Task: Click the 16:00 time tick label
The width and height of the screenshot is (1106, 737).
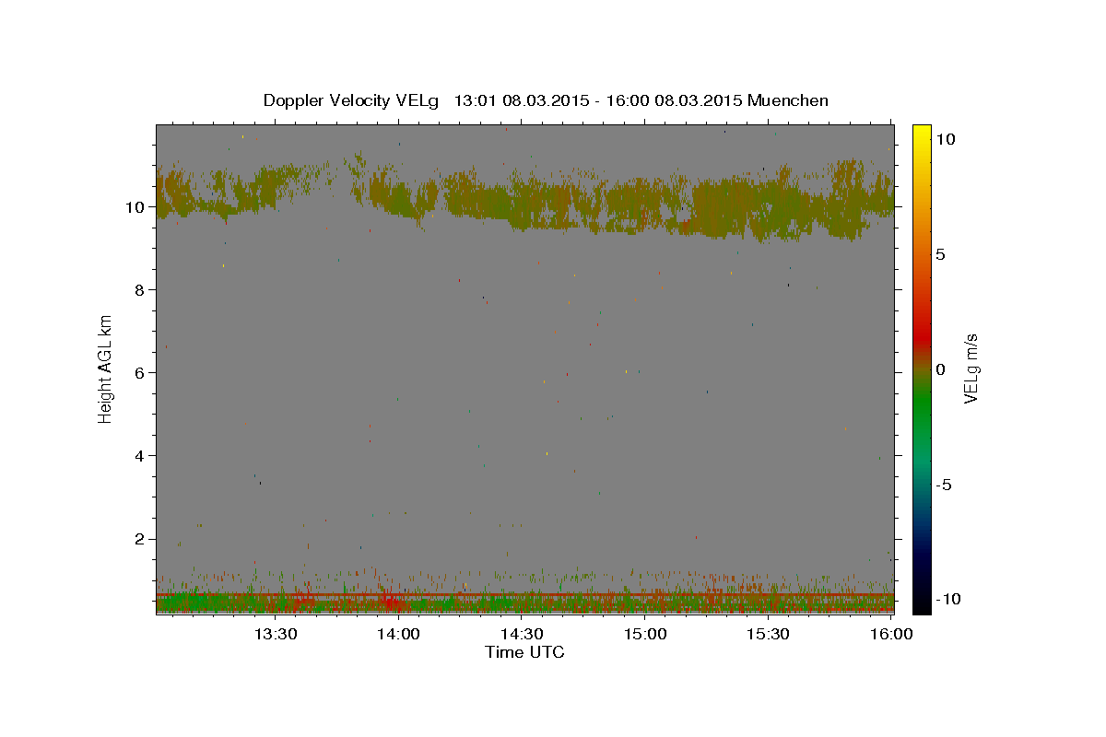Action: coord(891,634)
